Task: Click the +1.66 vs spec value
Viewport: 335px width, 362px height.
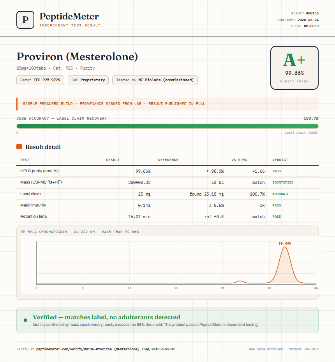Action: 258,171
